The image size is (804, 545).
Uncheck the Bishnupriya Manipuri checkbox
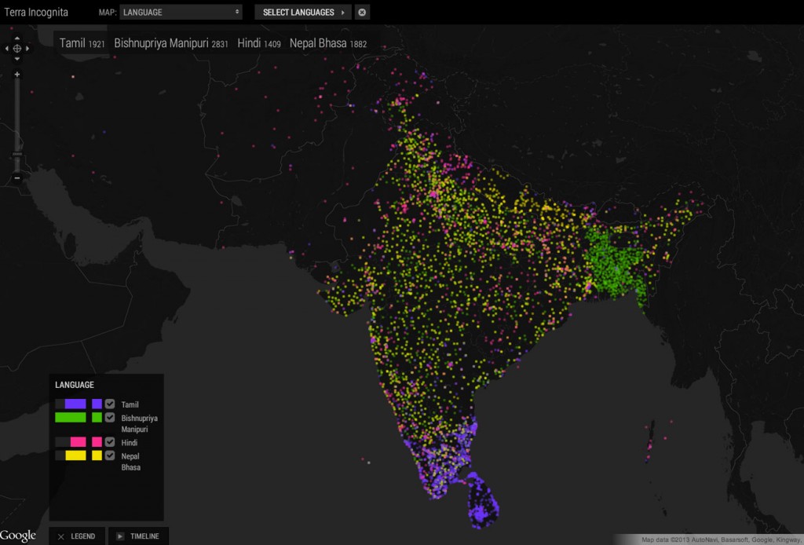tap(110, 417)
